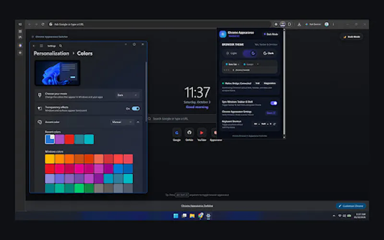
Task: Select the bright green swatch in Windows colors
Action: point(79,188)
